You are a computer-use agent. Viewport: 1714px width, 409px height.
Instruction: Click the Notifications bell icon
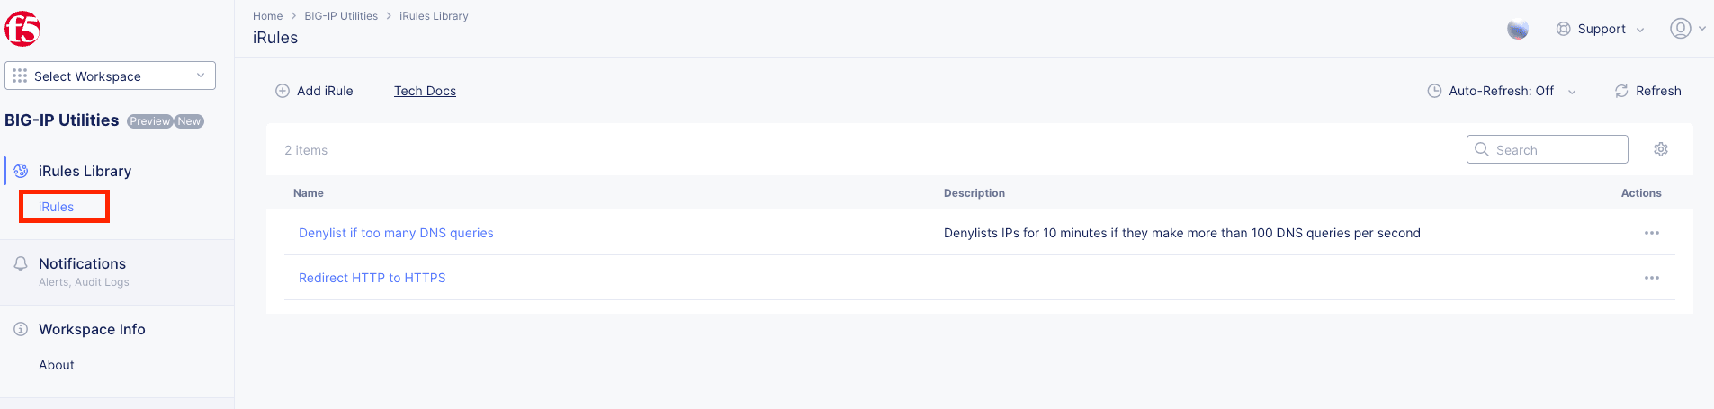pyautogui.click(x=21, y=263)
